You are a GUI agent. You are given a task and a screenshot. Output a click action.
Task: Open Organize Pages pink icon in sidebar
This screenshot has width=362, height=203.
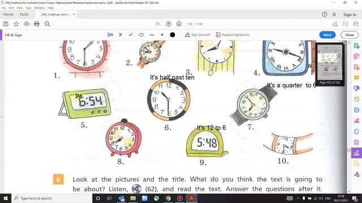pos(356,56)
